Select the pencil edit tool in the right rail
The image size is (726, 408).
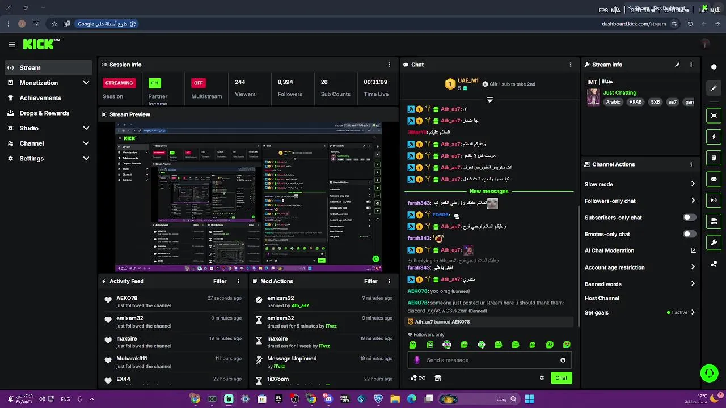[714, 88]
